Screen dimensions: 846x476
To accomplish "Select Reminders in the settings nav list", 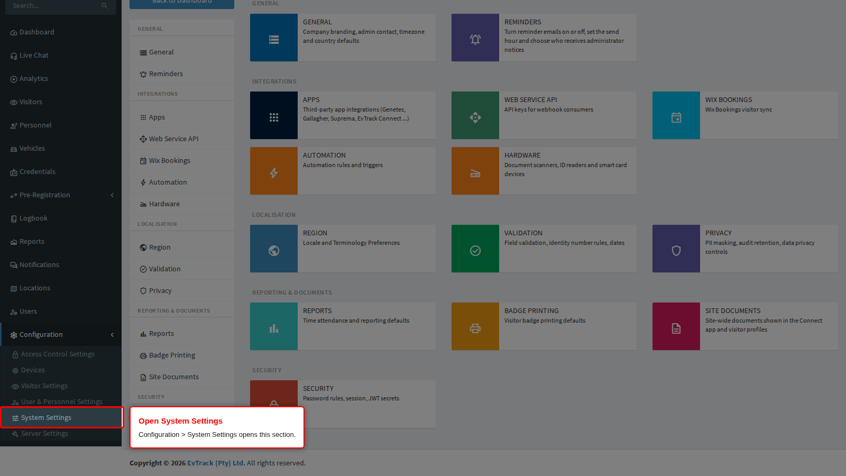I will tap(182, 74).
